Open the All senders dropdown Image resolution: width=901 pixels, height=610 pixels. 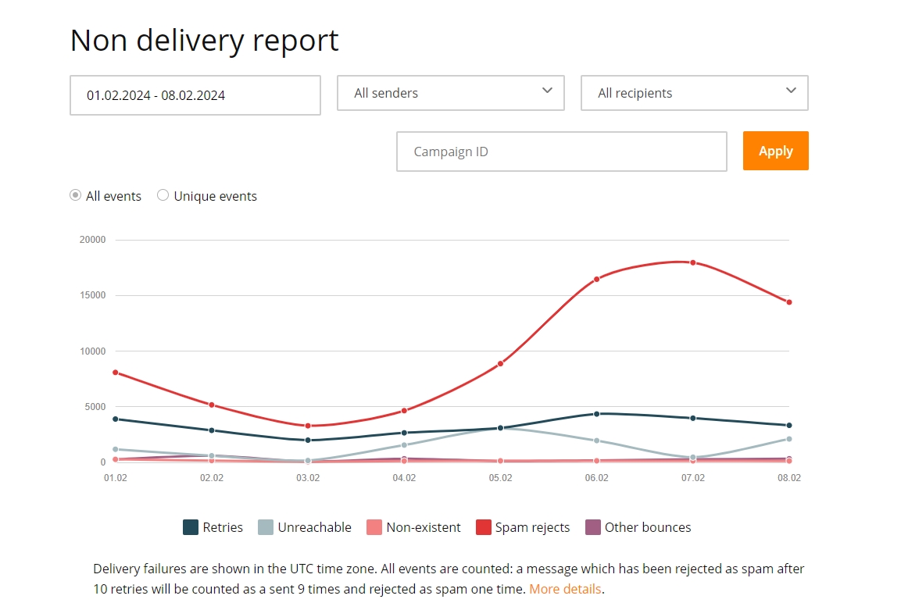[451, 92]
